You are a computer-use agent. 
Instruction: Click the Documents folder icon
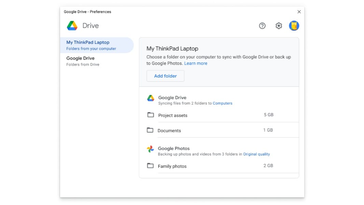[x=150, y=130]
